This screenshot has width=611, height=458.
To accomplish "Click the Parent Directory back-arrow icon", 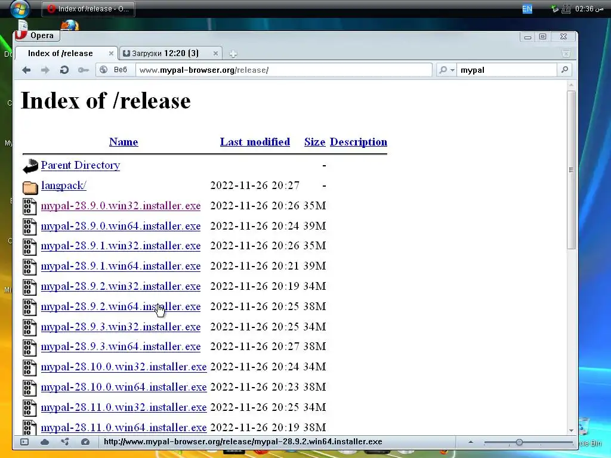I will (x=30, y=166).
